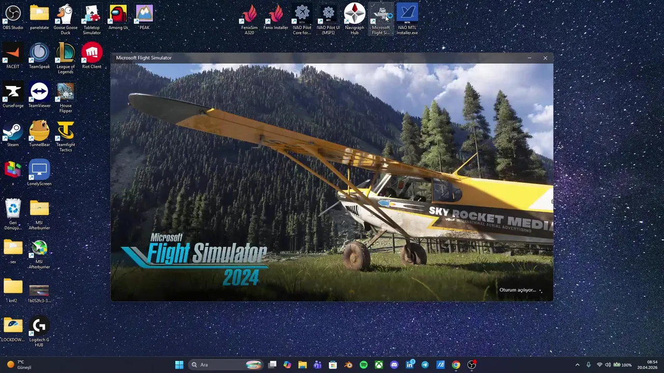Image resolution: width=664 pixels, height=373 pixels.
Task: Select the TeamViewer desktop icon
Action: [x=39, y=95]
